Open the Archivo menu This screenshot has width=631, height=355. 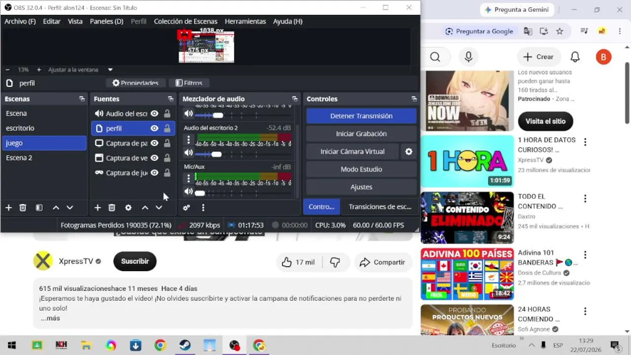pyautogui.click(x=20, y=21)
